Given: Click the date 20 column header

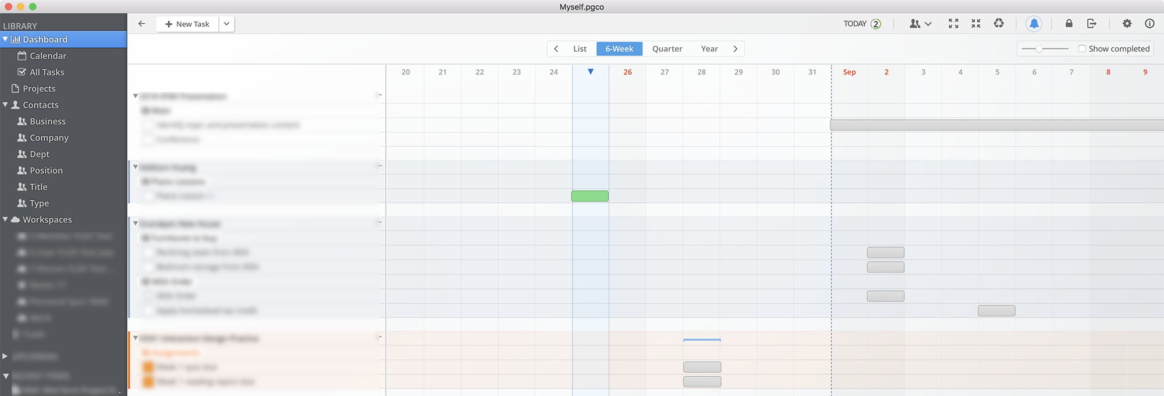Looking at the screenshot, I should point(406,72).
